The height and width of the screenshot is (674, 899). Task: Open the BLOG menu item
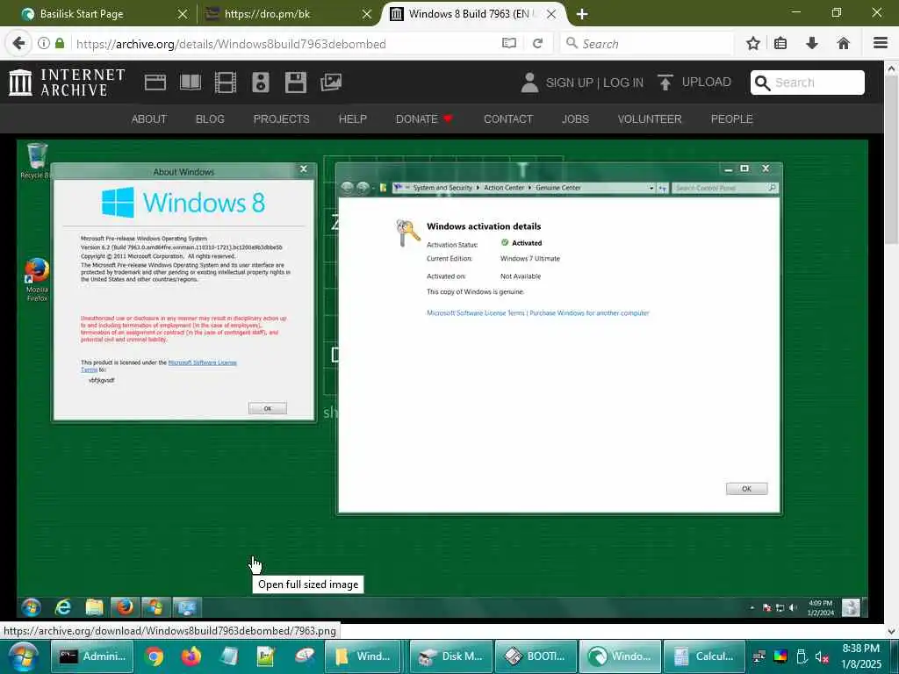pyautogui.click(x=210, y=118)
